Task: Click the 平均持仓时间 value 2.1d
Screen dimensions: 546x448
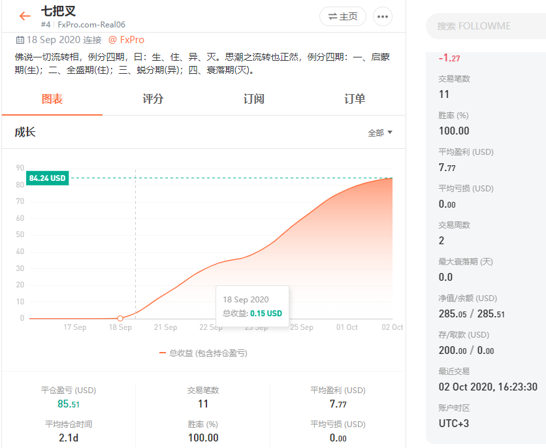Action: 69,438
